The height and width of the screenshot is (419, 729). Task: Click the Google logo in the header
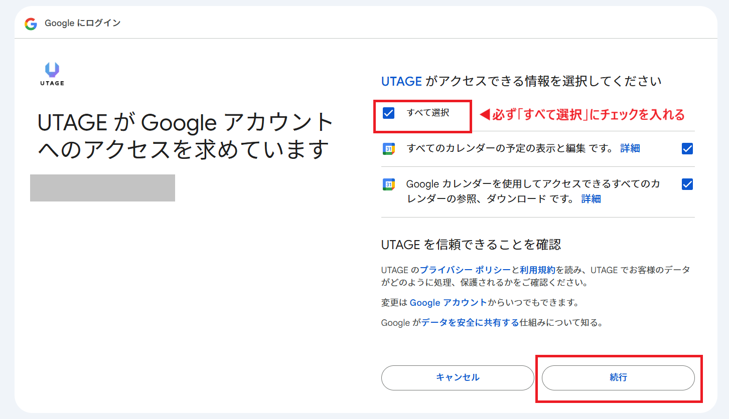(31, 24)
